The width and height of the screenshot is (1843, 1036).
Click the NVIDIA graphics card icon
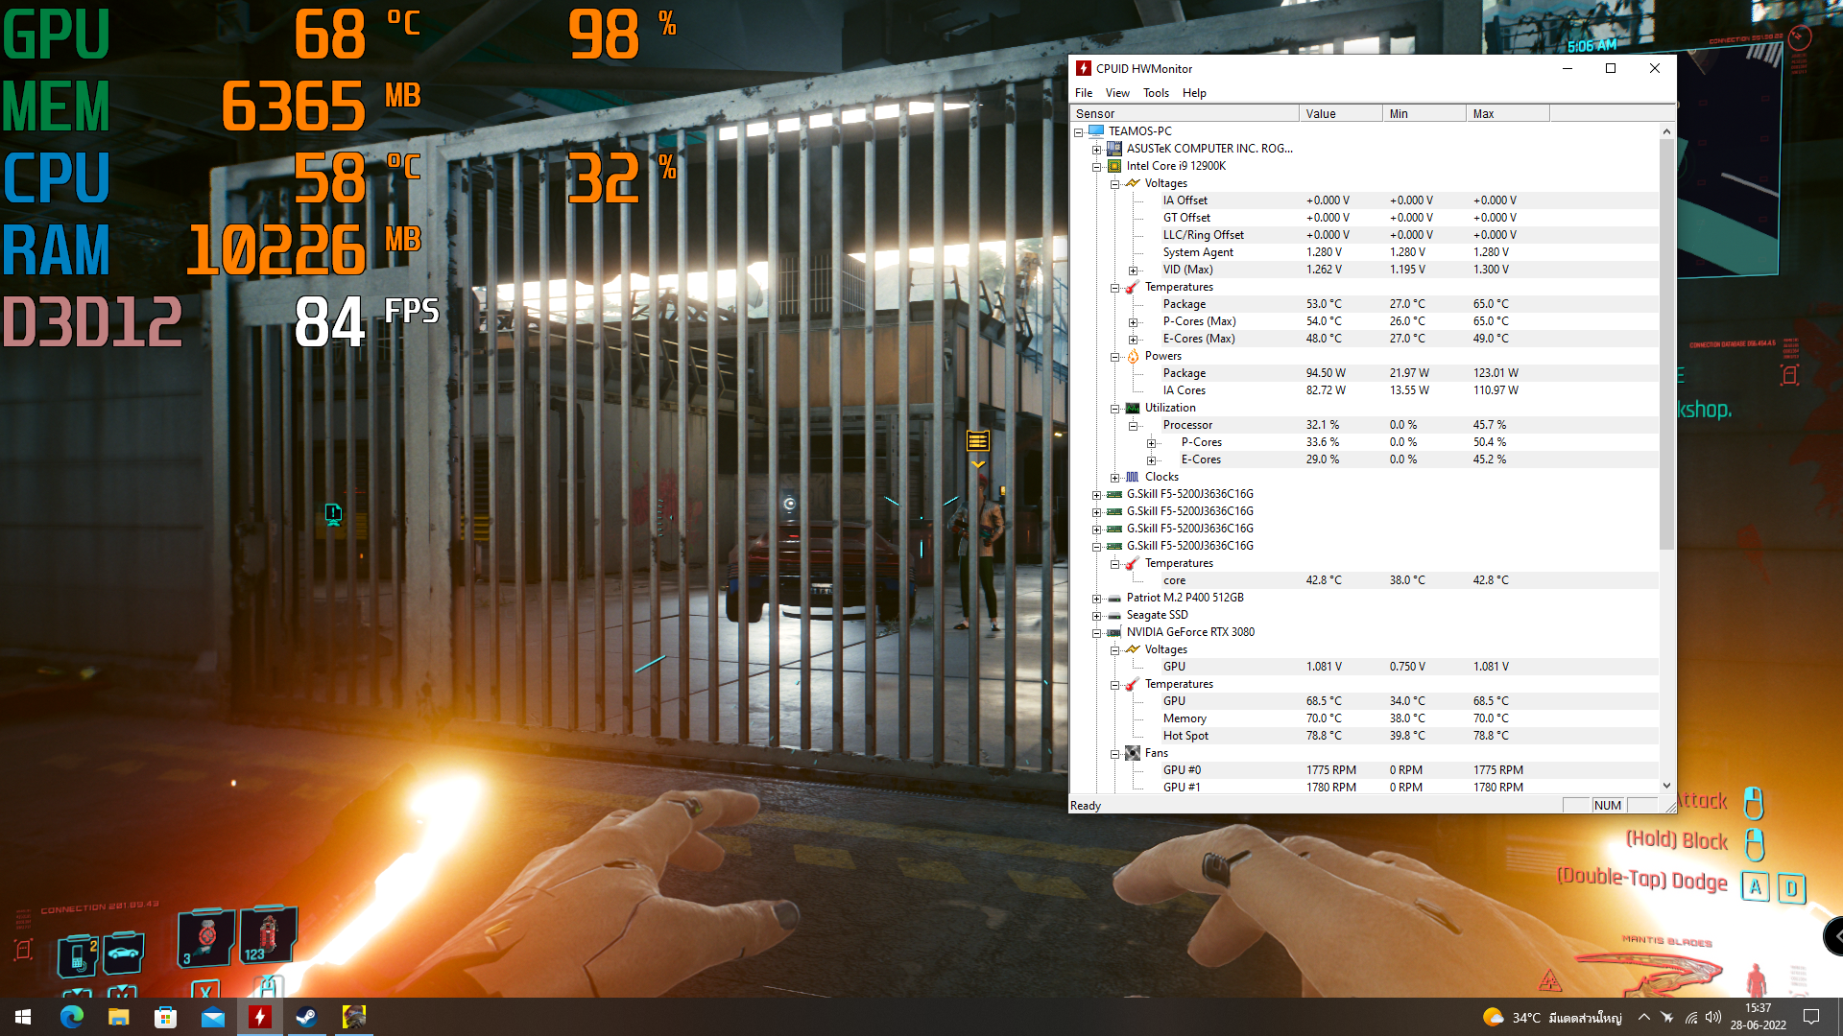pyautogui.click(x=1114, y=632)
